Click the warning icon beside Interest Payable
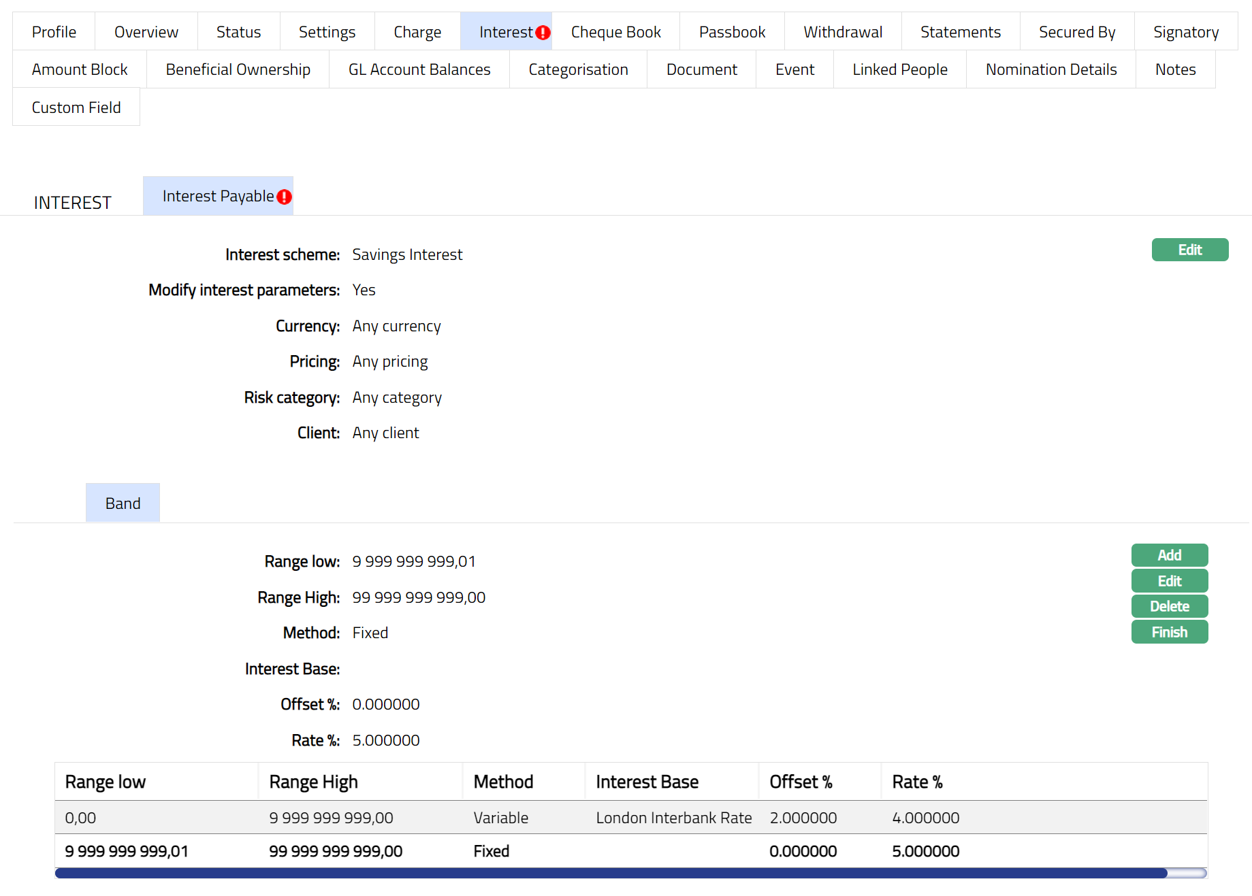 click(x=284, y=197)
